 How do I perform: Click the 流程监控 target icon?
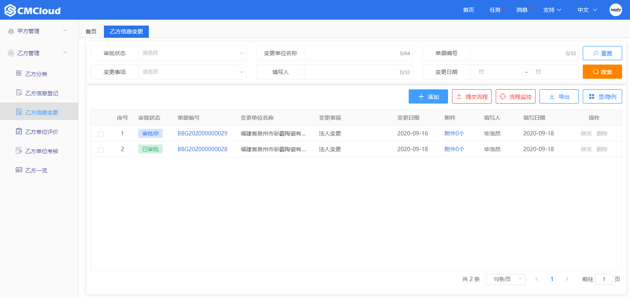503,96
